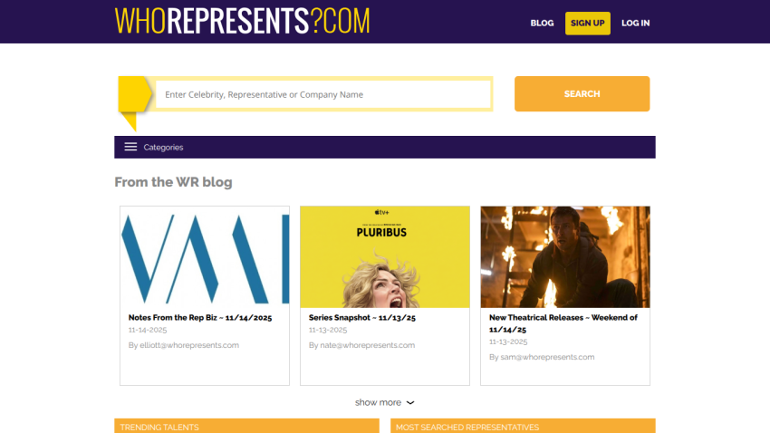Click author nate@whorepresents.com

pyautogui.click(x=367, y=345)
